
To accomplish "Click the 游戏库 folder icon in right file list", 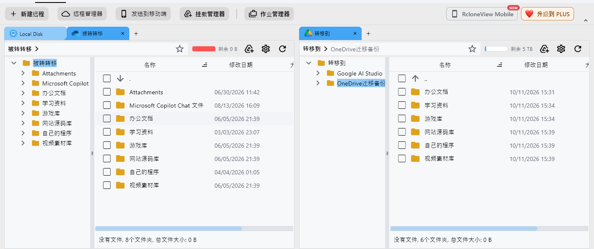I will pos(415,118).
